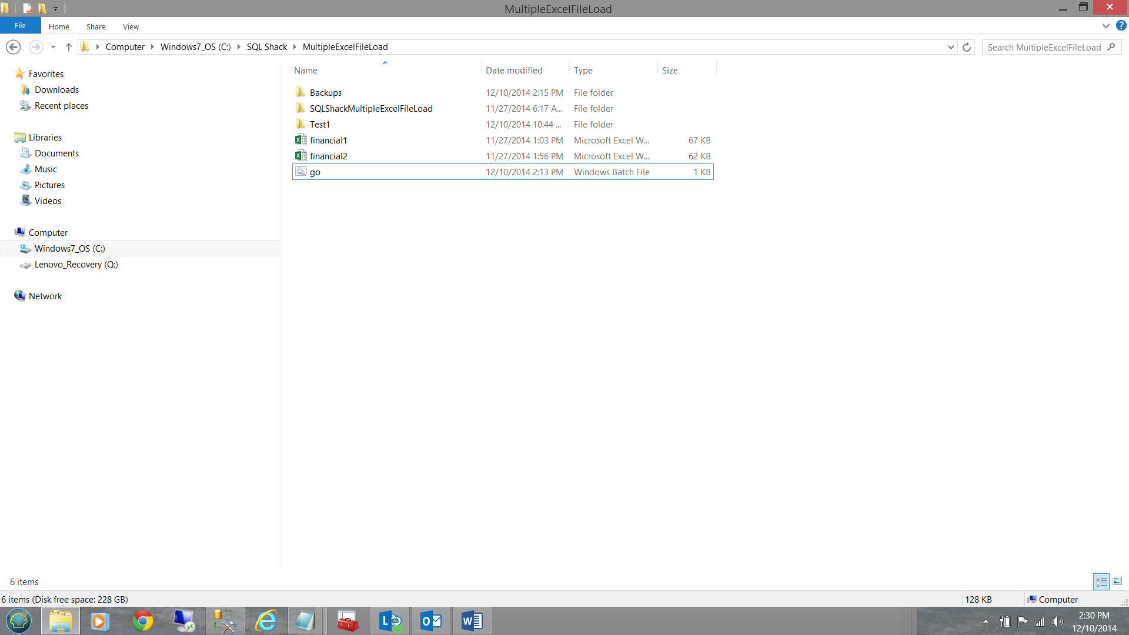Open the recent locations dropdown arrow
The height and width of the screenshot is (635, 1129).
click(x=53, y=47)
